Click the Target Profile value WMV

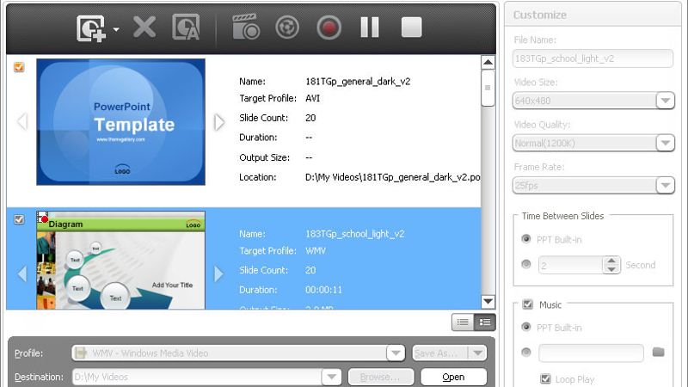[x=315, y=250]
